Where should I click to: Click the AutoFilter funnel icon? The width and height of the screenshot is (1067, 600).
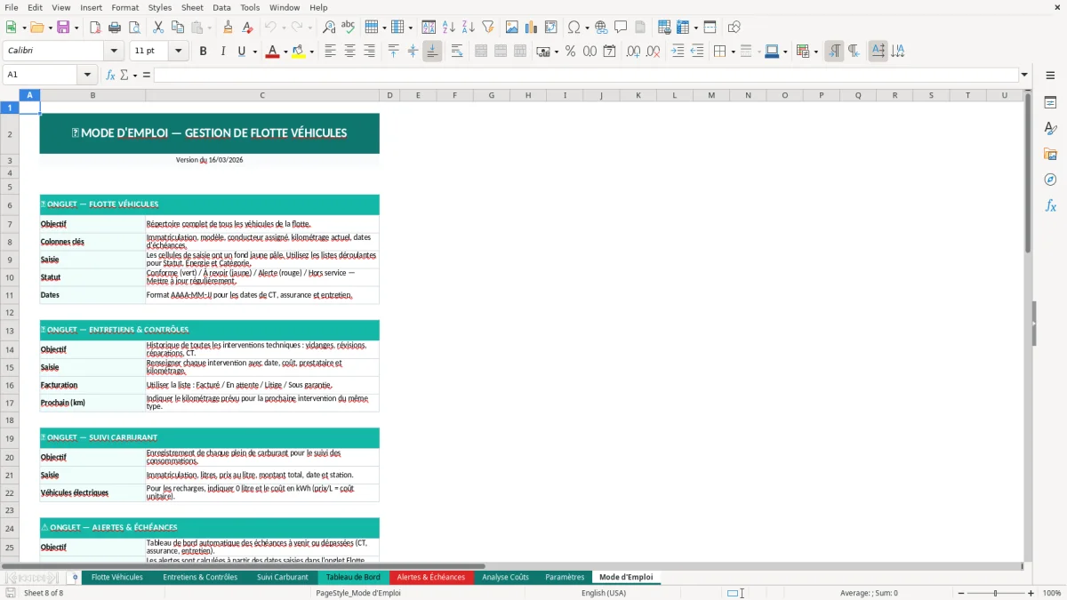pos(487,28)
